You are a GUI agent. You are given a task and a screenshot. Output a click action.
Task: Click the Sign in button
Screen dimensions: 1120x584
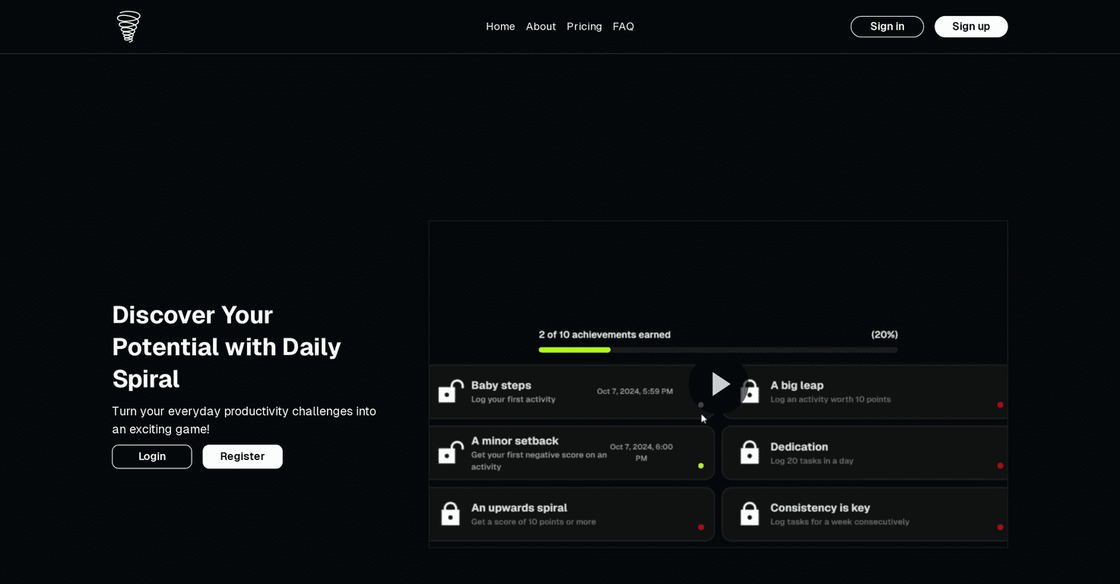pyautogui.click(x=887, y=26)
